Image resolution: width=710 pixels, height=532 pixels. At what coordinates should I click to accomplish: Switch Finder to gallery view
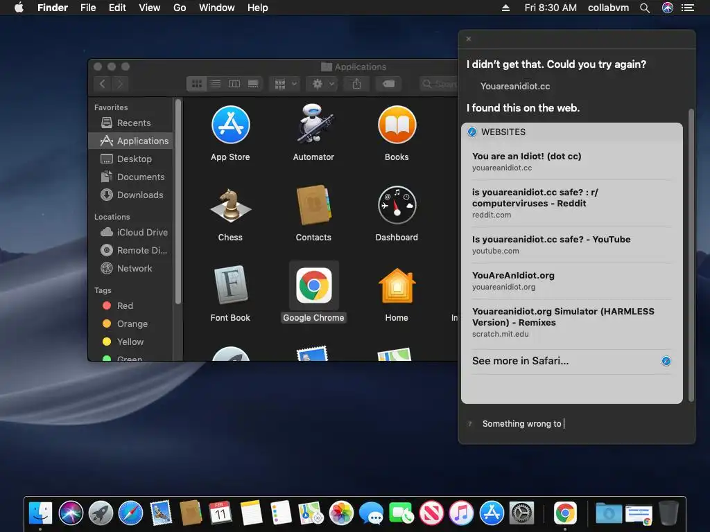253,84
